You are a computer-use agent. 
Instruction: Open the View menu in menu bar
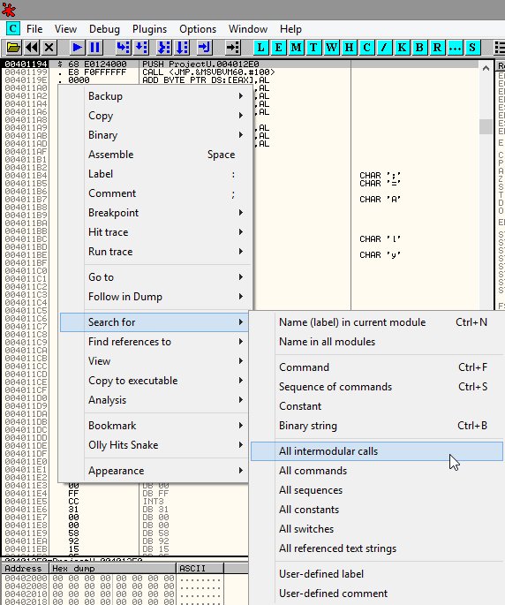tap(65, 29)
